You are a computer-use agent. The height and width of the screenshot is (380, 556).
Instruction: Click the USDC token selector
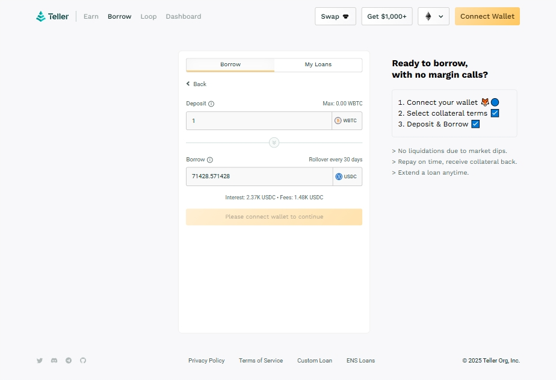[x=347, y=176]
